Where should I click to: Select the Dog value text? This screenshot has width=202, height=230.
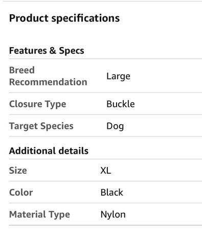pyautogui.click(x=115, y=126)
